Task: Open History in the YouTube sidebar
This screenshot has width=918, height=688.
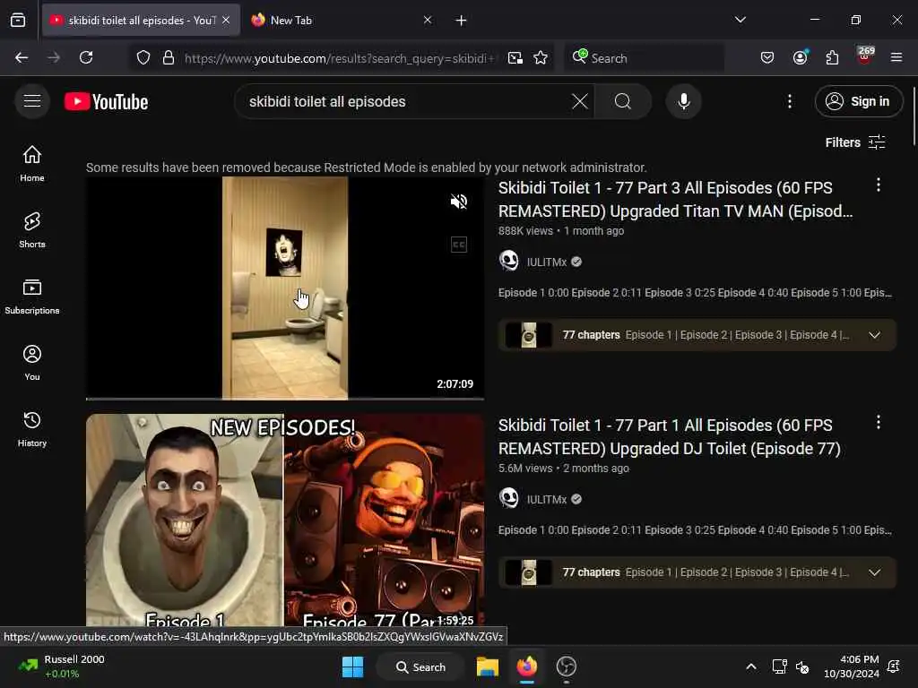Action: (x=32, y=429)
